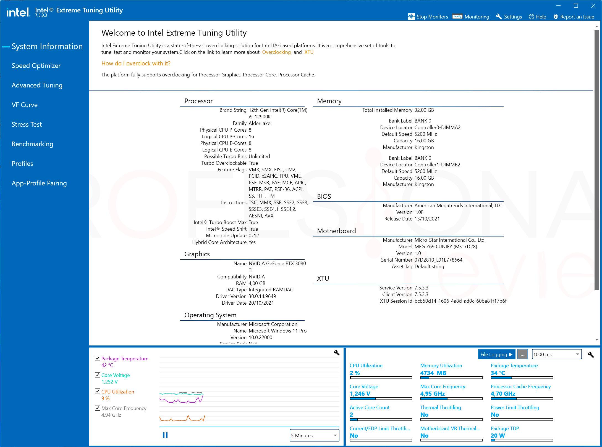Click the '42 °C' graph legend value
This screenshot has height=447, width=602.
107,365
